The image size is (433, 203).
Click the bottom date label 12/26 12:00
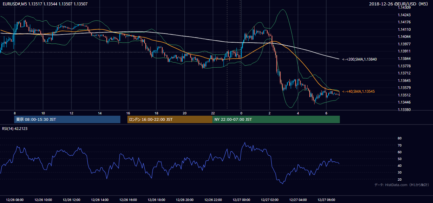[71, 200]
